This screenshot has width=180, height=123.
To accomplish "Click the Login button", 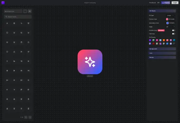I will coord(175,3).
